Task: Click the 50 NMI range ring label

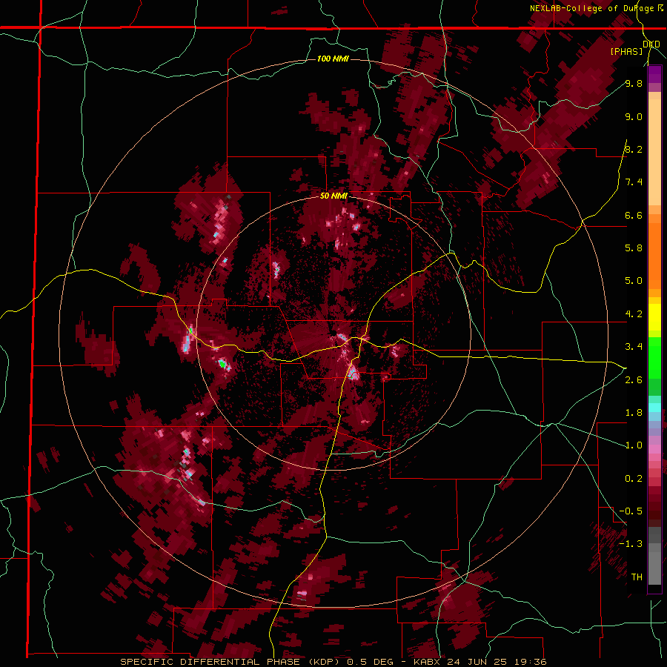Action: 333,196
